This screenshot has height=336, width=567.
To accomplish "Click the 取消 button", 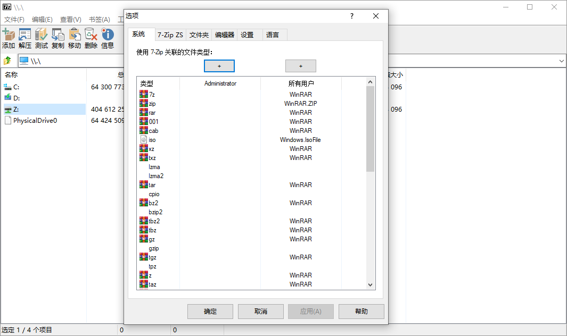I will (261, 312).
